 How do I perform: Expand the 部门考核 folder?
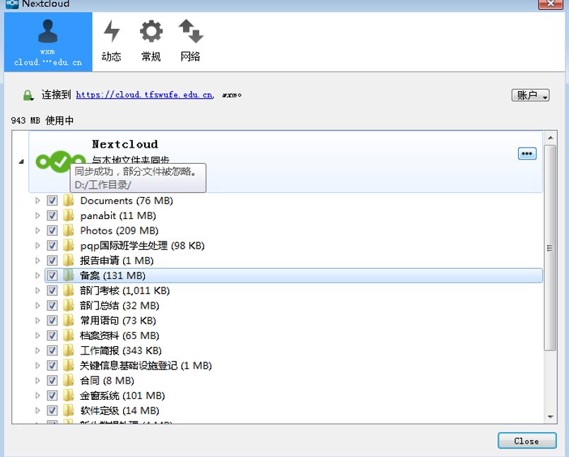click(37, 290)
